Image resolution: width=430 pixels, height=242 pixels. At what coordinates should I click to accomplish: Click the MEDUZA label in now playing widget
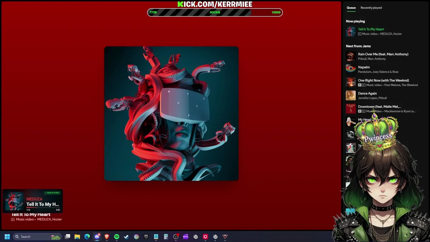pos(34,199)
